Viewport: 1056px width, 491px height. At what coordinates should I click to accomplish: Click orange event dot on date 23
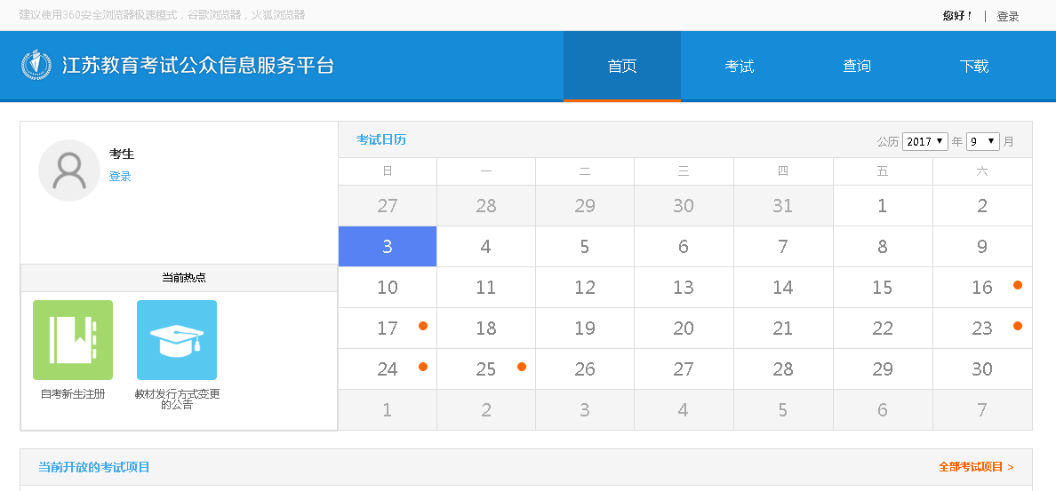pos(1018,326)
